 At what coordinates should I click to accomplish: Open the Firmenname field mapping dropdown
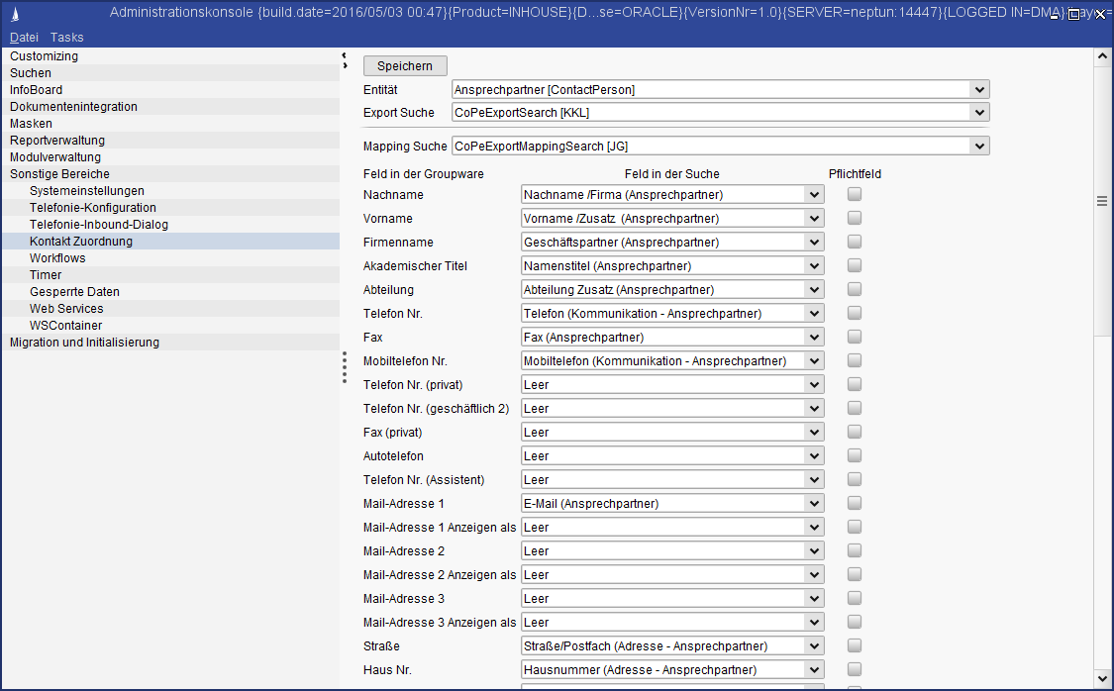pyautogui.click(x=814, y=242)
